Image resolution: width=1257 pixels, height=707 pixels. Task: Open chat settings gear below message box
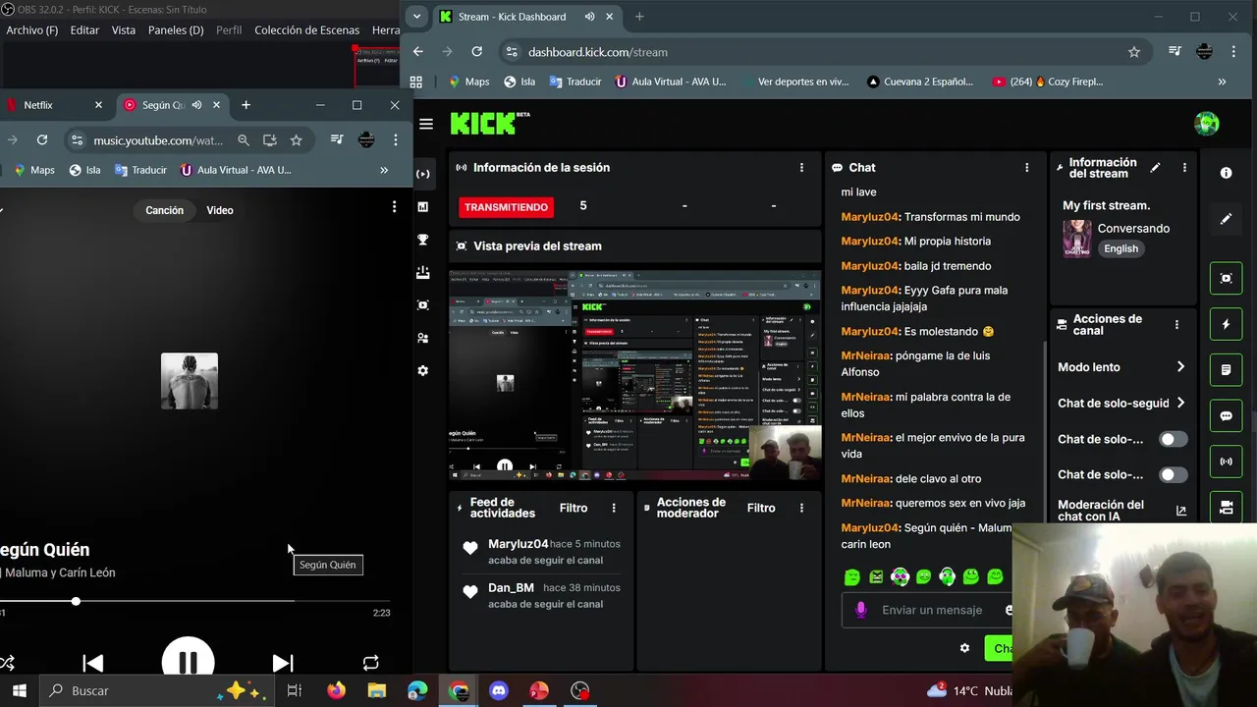click(964, 648)
